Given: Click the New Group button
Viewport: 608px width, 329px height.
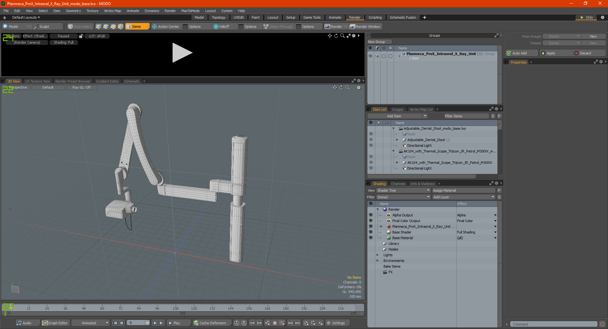Looking at the screenshot, I should [379, 42].
